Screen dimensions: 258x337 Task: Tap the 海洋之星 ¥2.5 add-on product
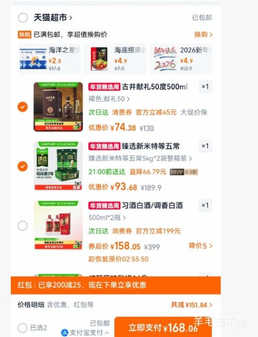[49, 59]
